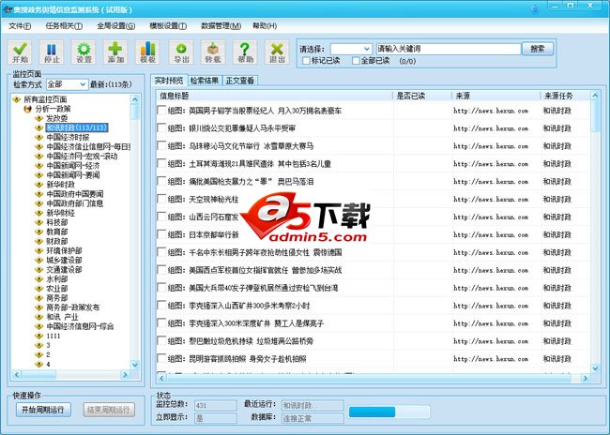Check the row 土耳其海滩现21具难民遗体
This screenshot has height=435, width=610.
pos(161,163)
